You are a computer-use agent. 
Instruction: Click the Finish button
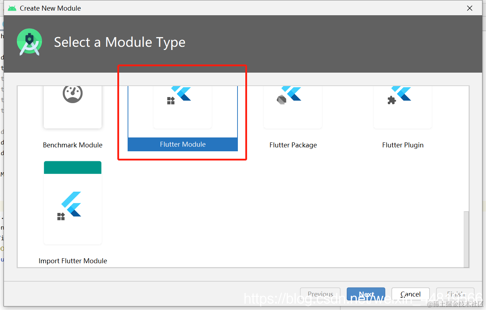click(455, 294)
